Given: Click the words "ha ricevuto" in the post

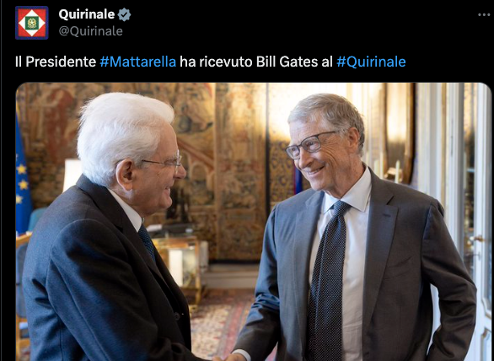Looking at the screenshot, I should [216, 62].
